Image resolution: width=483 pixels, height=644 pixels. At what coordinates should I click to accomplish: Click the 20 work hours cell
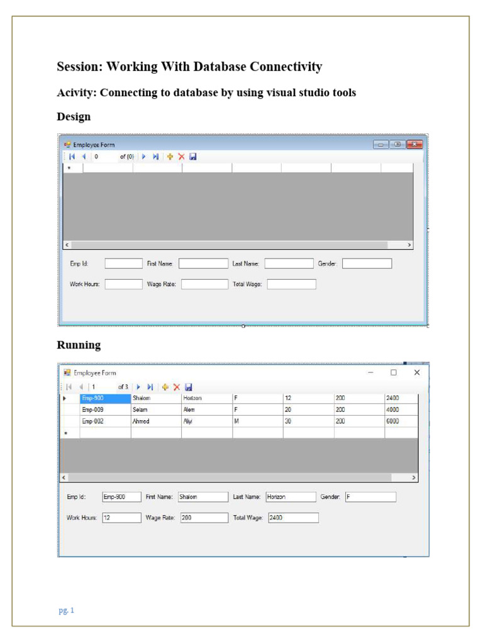click(308, 409)
